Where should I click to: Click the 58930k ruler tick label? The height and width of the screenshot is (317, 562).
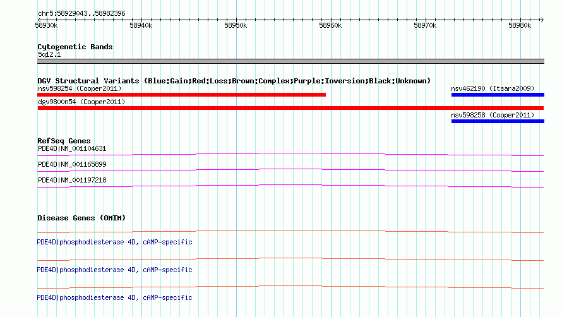46,25
